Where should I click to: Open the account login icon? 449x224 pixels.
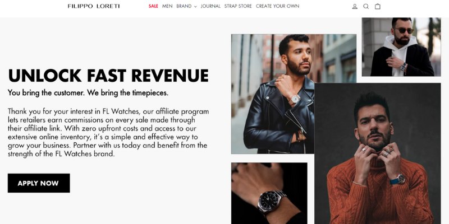pos(355,6)
